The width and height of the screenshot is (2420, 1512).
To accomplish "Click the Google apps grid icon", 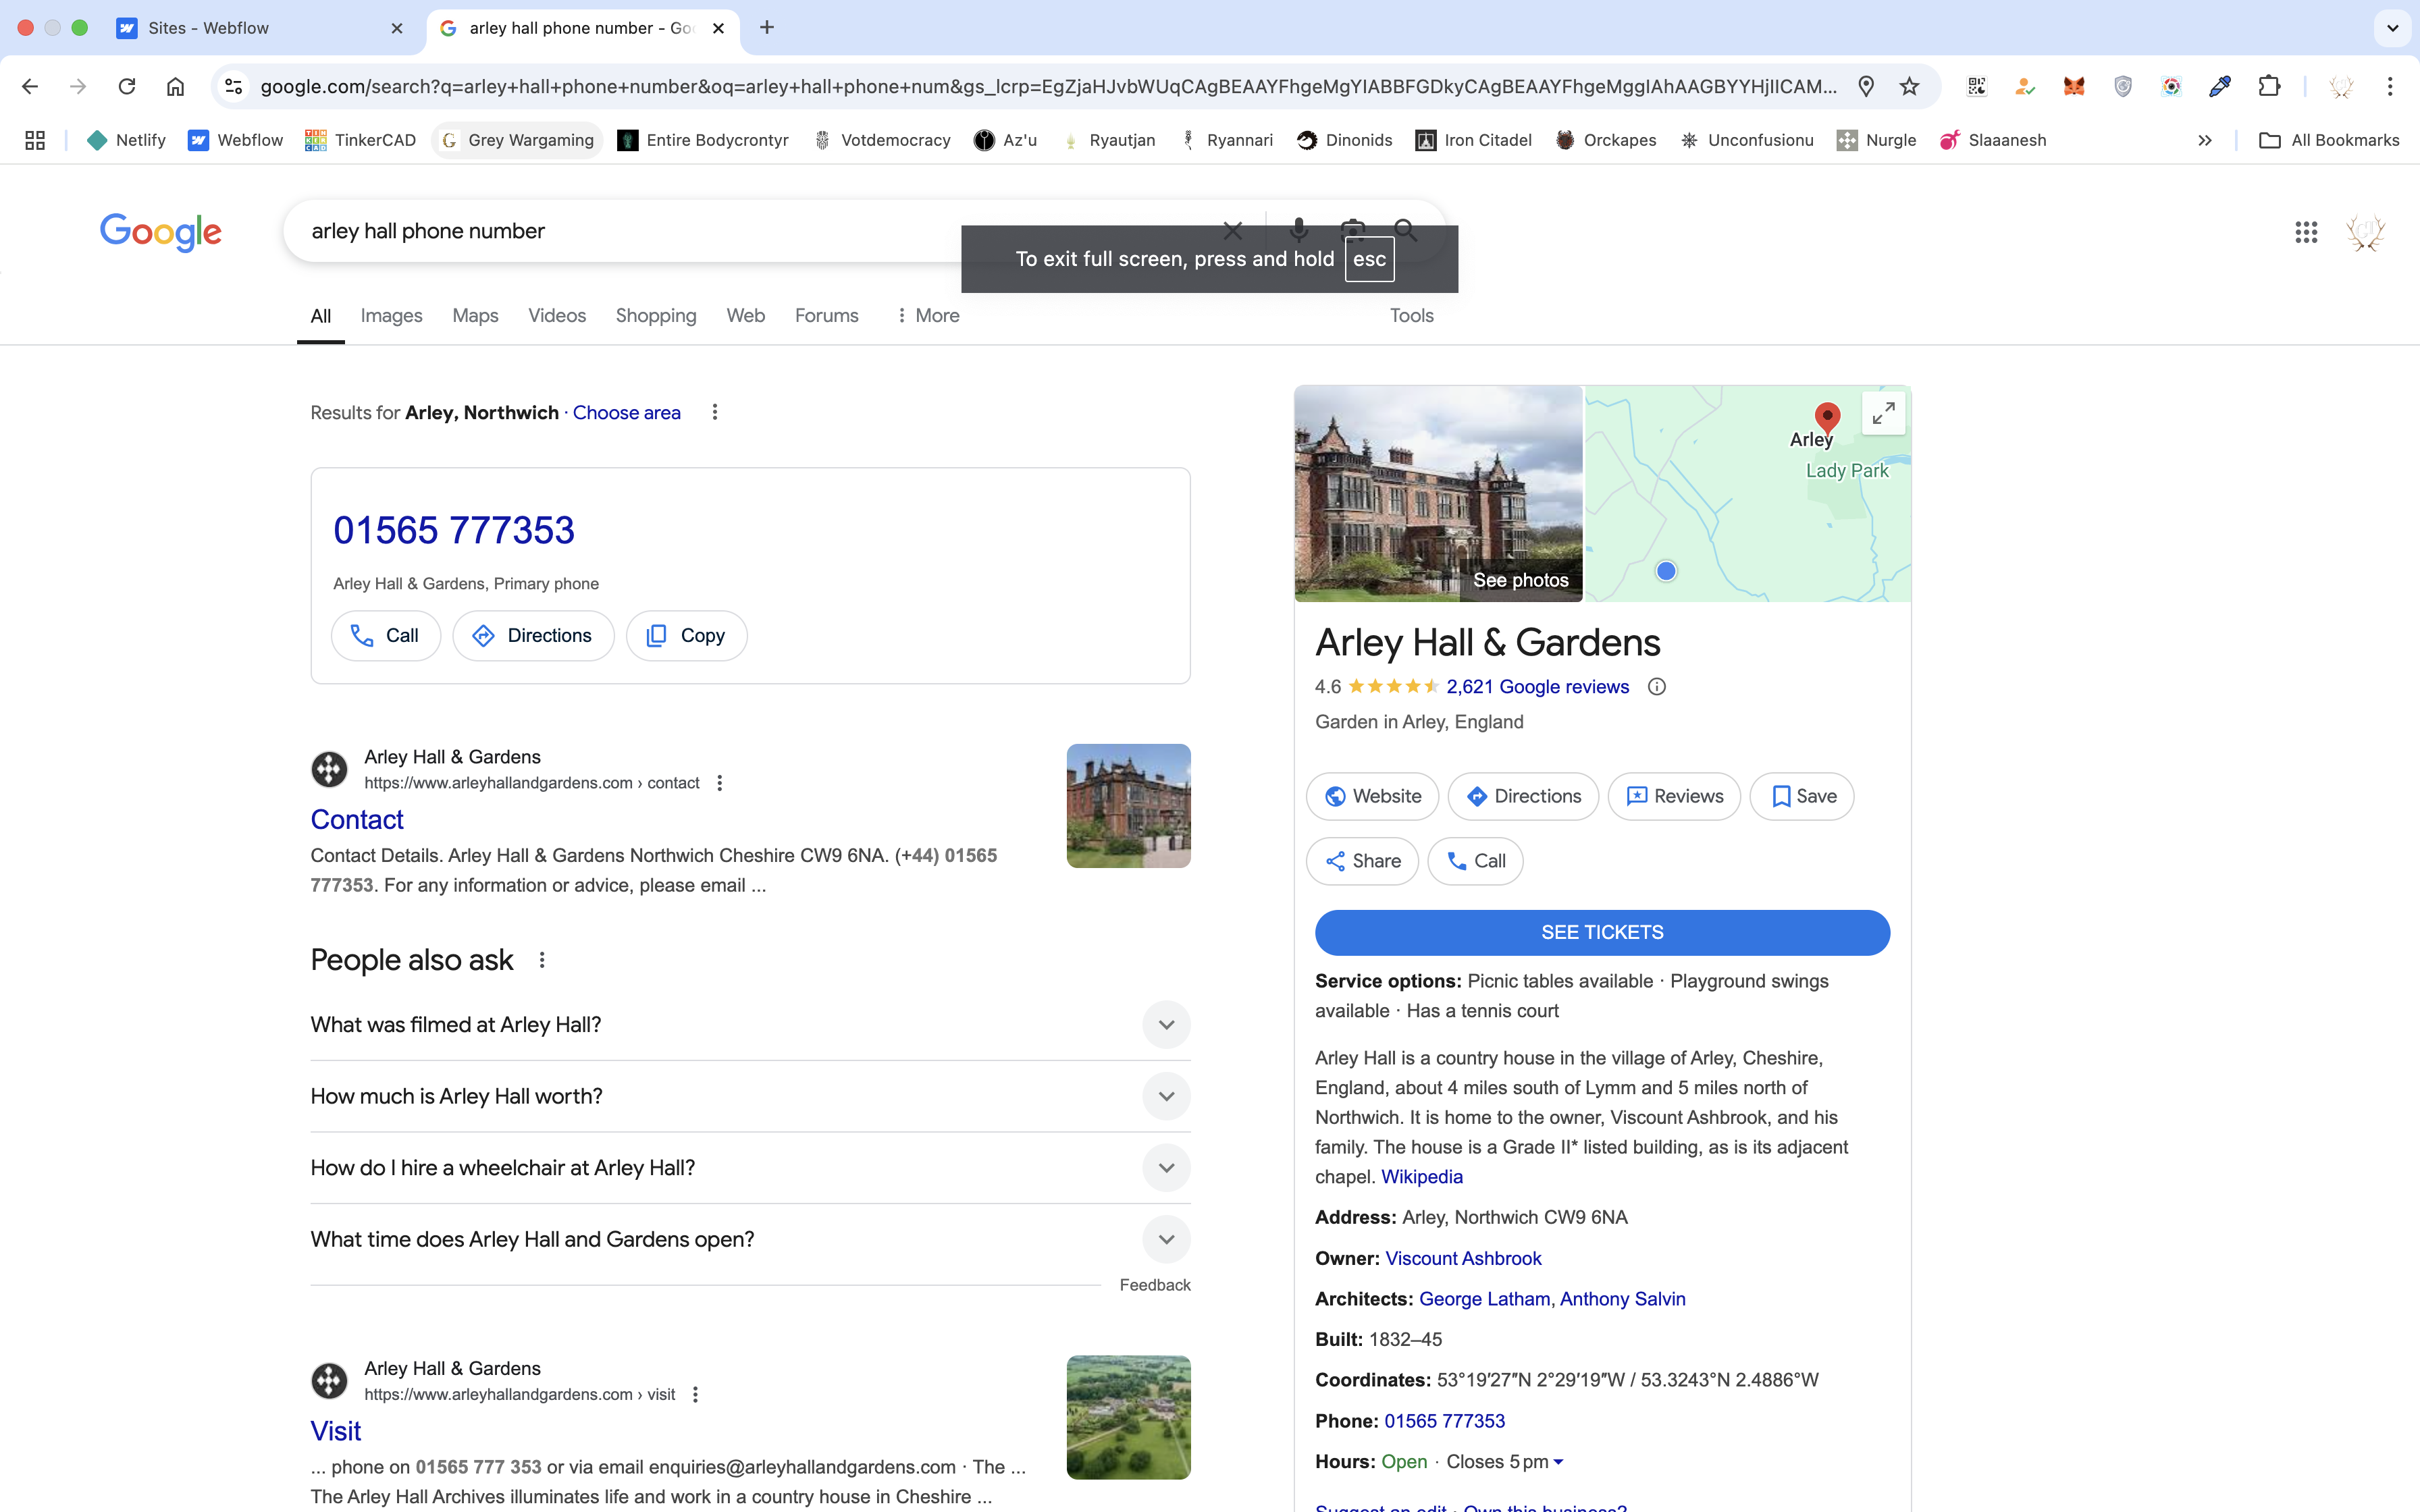I will 2305,232.
